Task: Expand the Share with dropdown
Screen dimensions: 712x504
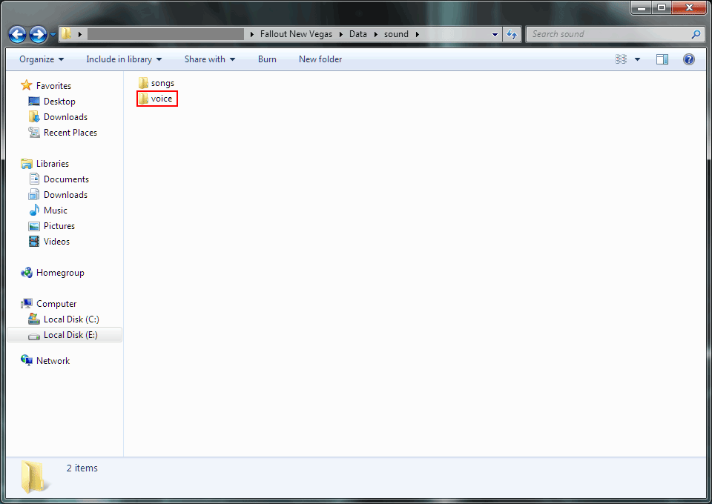Action: [x=209, y=59]
